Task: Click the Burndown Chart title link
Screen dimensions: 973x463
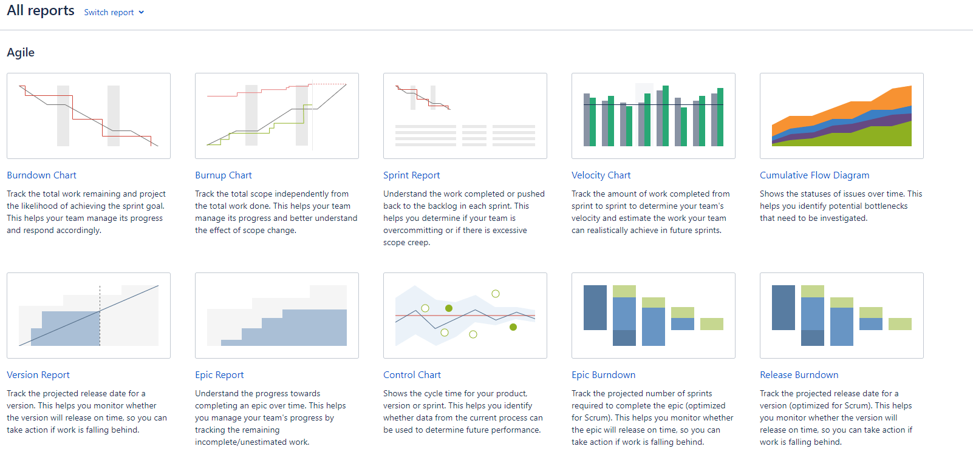Action: 41,175
